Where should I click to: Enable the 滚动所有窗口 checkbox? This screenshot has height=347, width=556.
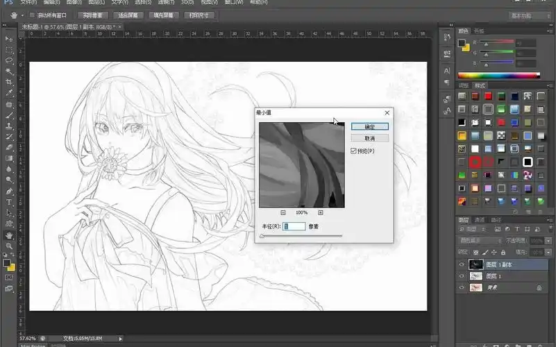point(33,15)
